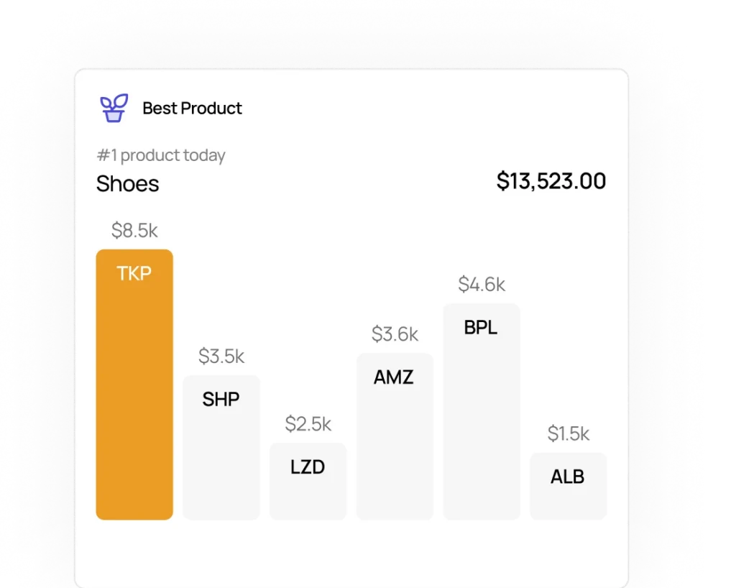The image size is (736, 588).
Task: Click the $3.5k value above SHP
Action: (221, 356)
